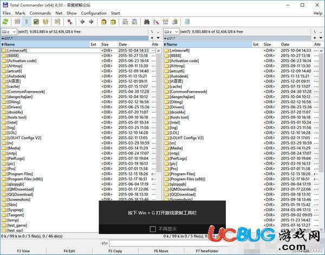This screenshot has height=255, width=325.
Task: Go up with left panel double-dot button
Action: (158, 32)
